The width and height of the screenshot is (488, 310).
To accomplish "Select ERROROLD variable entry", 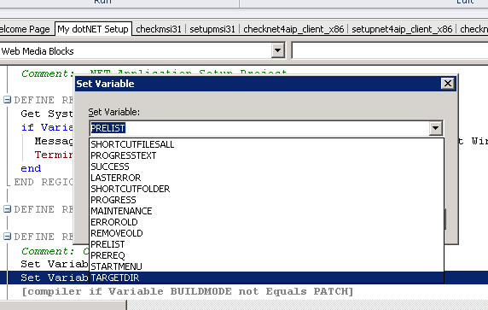I will 266,222.
